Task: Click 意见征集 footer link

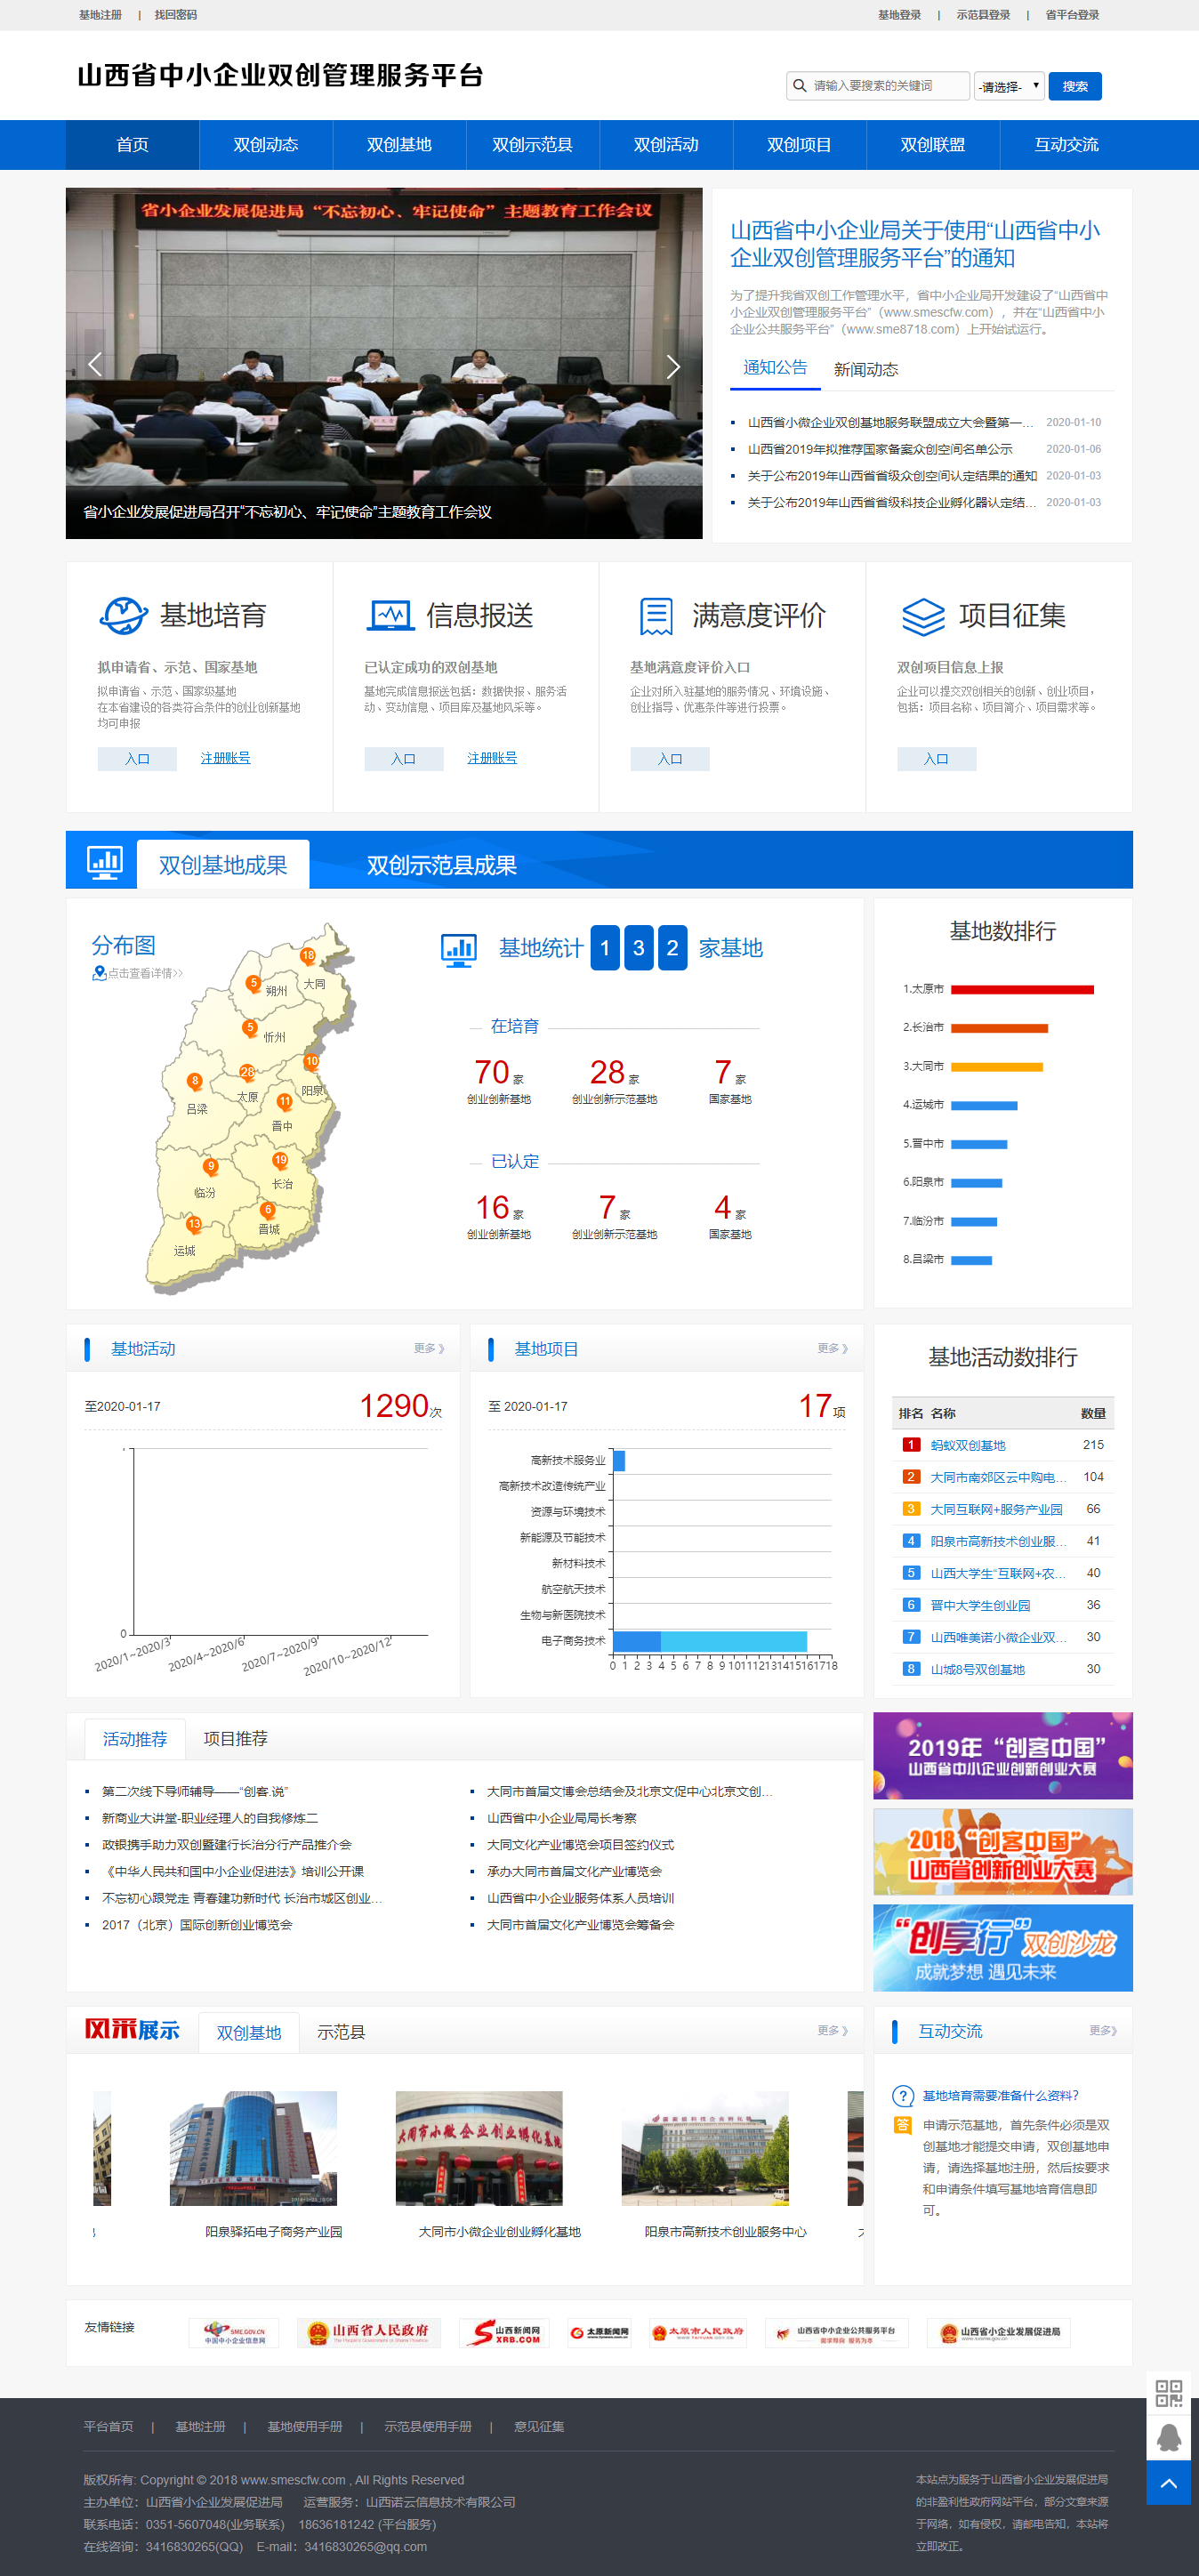Action: (539, 2427)
